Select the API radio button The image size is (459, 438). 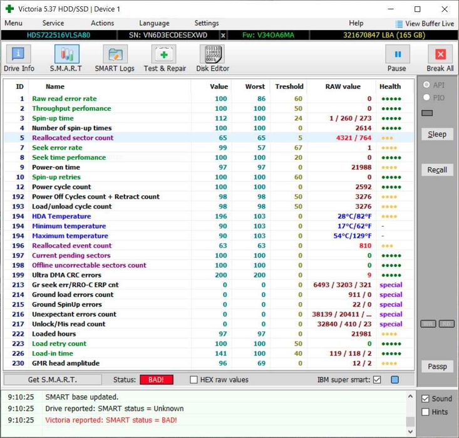[x=426, y=85]
